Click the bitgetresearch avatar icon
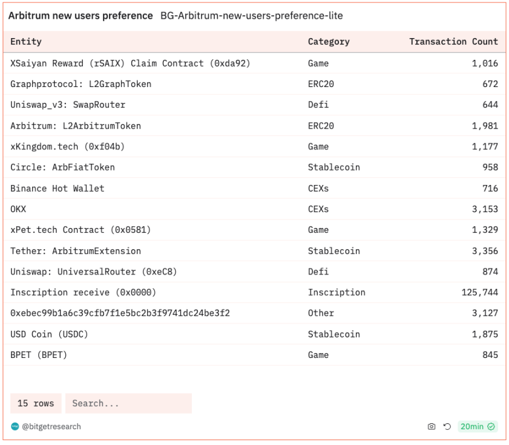 click(15, 426)
